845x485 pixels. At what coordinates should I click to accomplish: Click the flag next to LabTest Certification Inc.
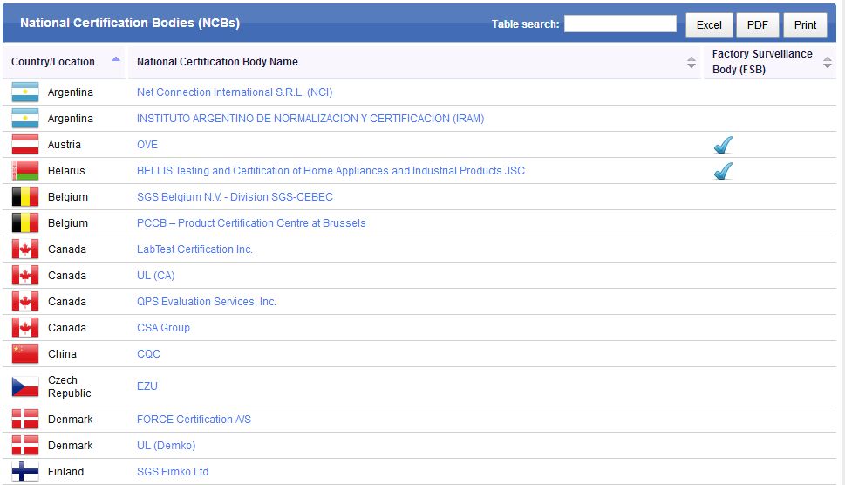25,249
